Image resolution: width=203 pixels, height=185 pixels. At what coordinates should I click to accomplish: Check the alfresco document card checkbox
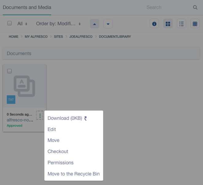[10, 71]
